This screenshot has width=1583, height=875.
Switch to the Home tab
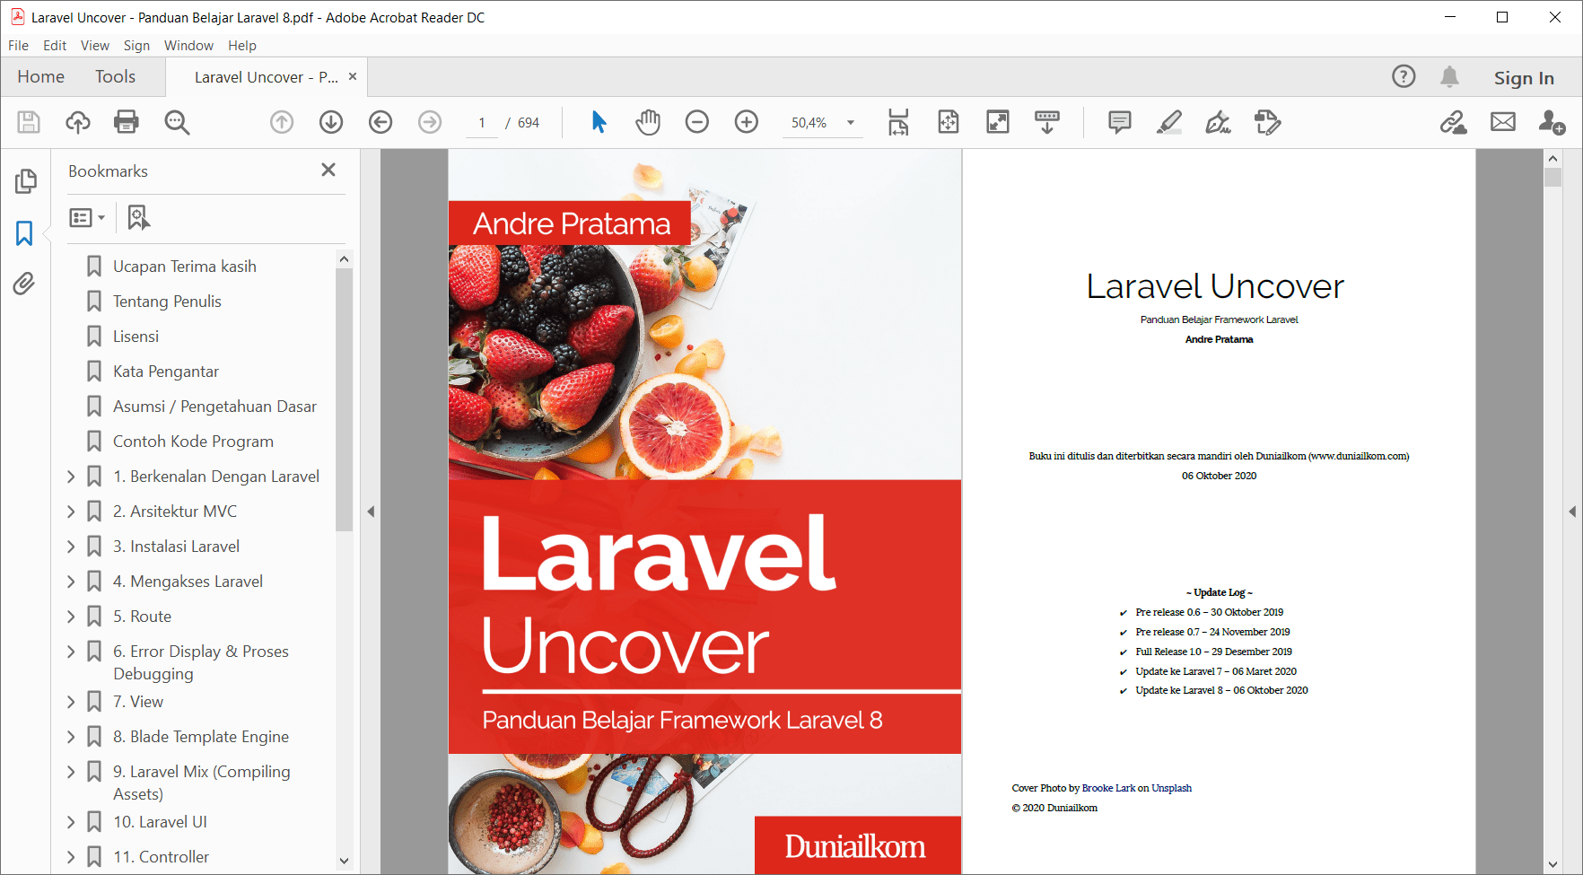[40, 77]
